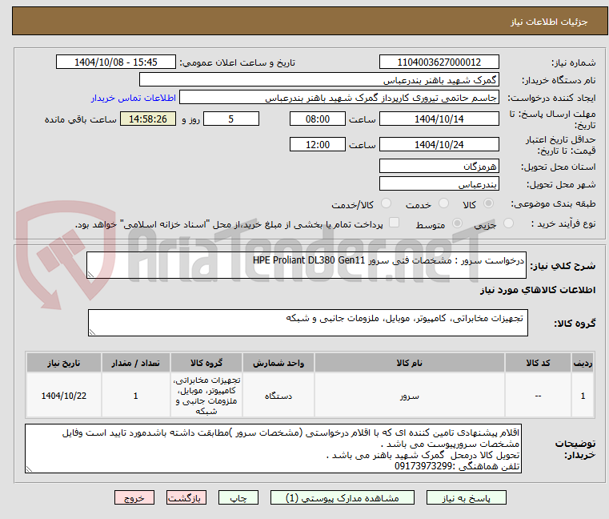Click the دستگاه unit cell

point(278,396)
